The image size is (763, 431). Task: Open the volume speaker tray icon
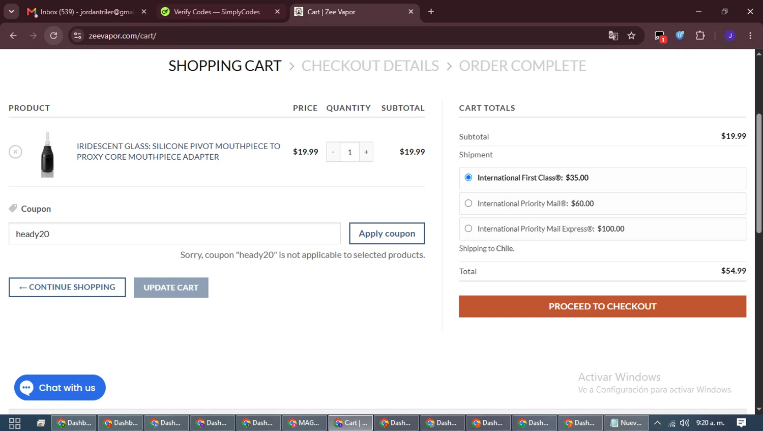click(685, 423)
